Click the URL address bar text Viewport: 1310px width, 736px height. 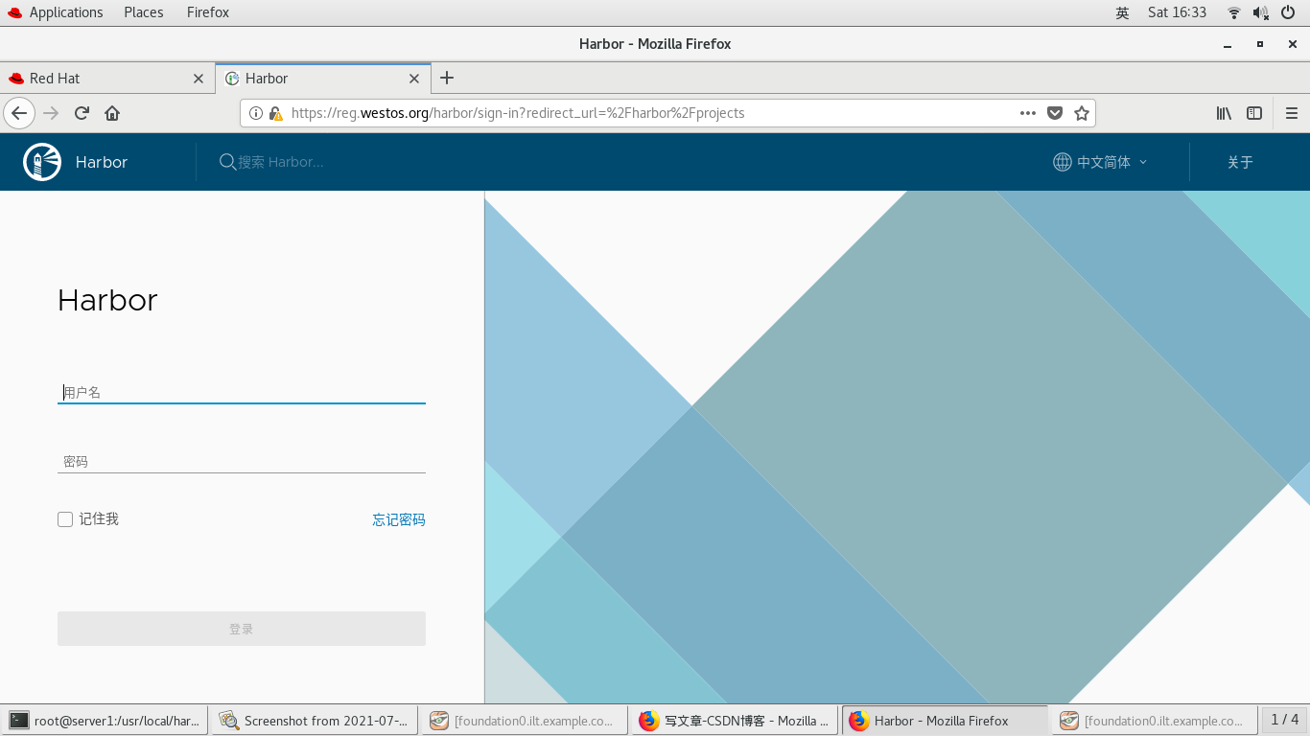pos(518,113)
